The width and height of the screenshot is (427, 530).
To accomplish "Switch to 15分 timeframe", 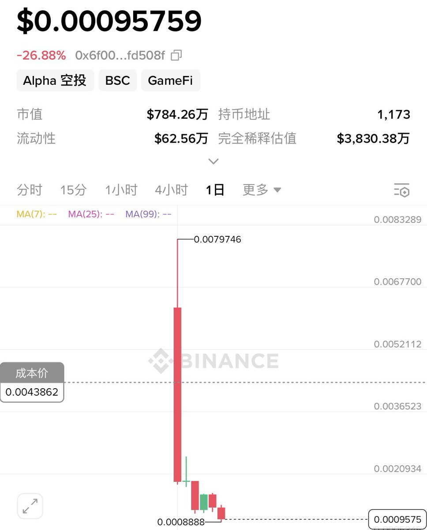I will click(x=74, y=190).
